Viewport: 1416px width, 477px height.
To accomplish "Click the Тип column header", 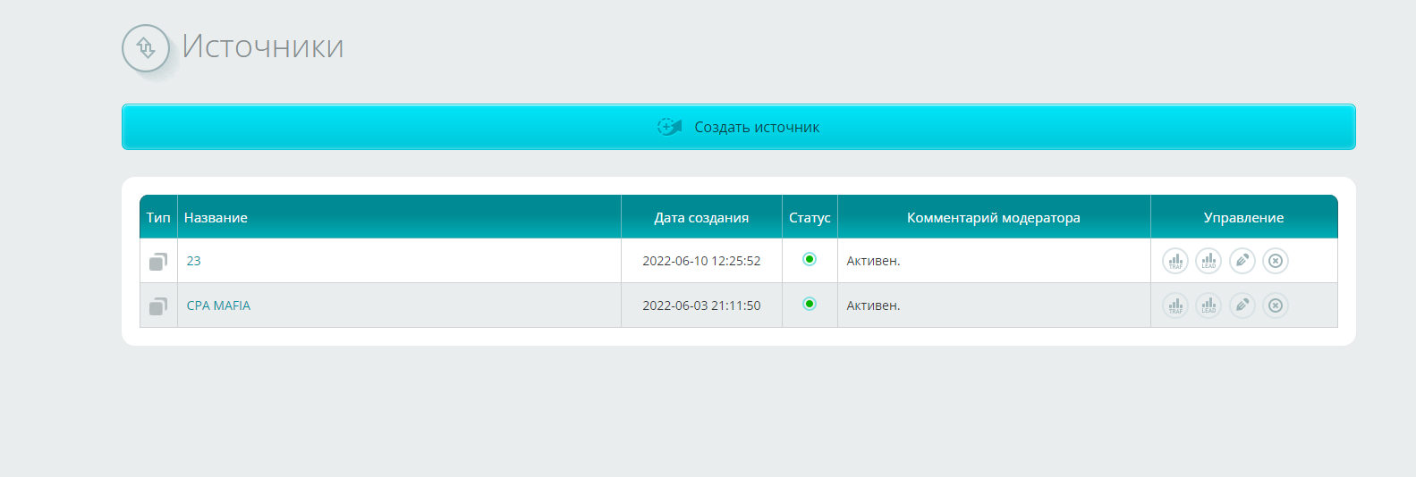I will click(x=158, y=217).
